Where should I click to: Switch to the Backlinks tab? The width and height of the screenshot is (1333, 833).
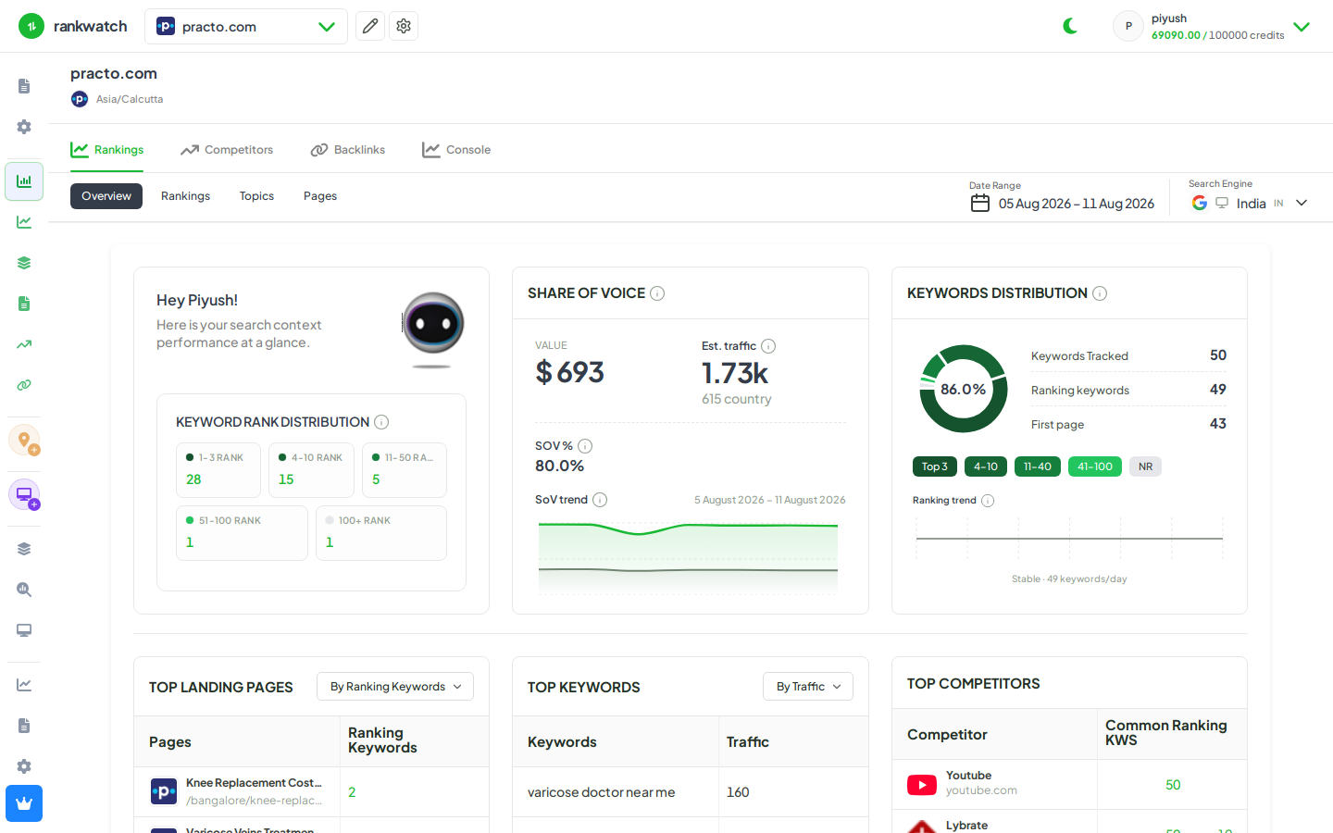click(x=347, y=150)
